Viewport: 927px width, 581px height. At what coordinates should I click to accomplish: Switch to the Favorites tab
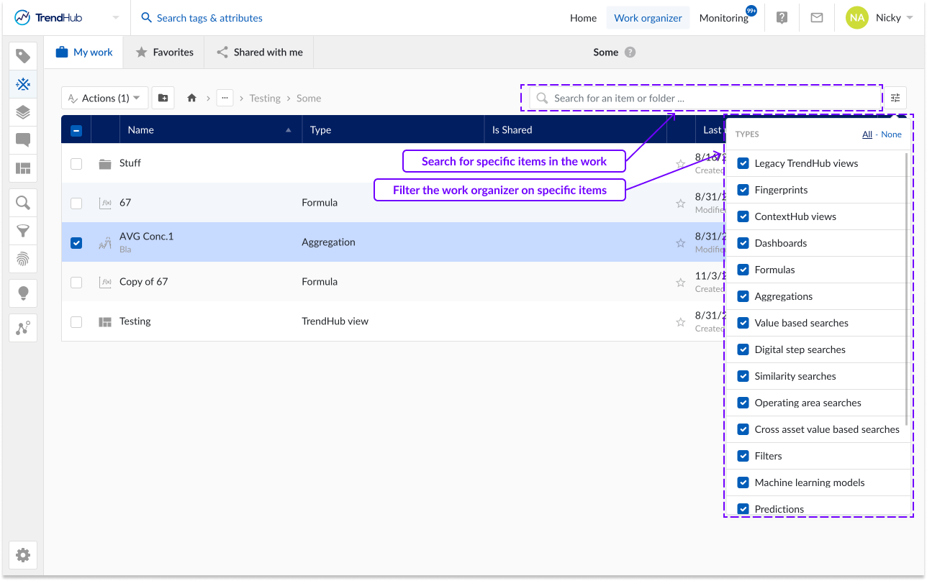point(164,52)
